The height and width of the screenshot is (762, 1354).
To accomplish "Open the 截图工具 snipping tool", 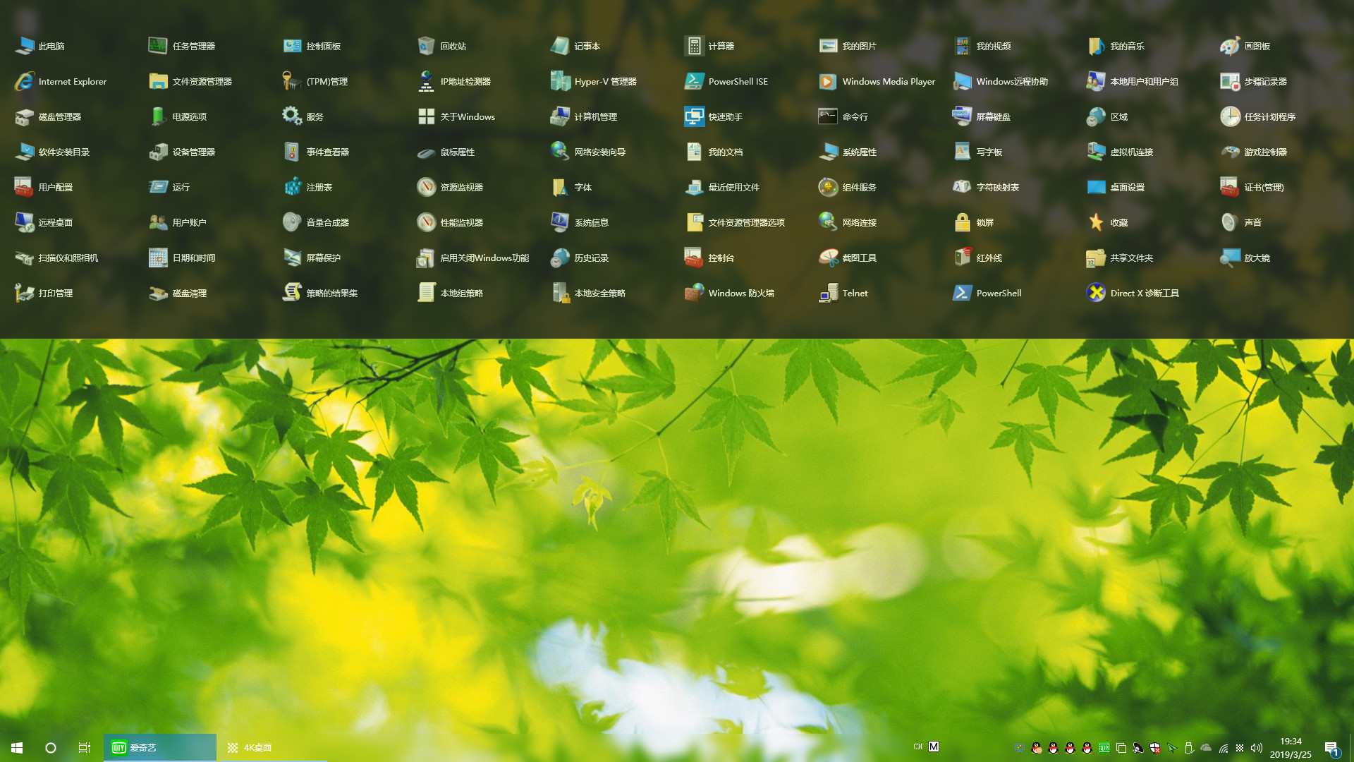I will point(828,258).
